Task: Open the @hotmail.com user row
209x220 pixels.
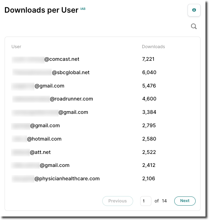Action: tap(103, 139)
